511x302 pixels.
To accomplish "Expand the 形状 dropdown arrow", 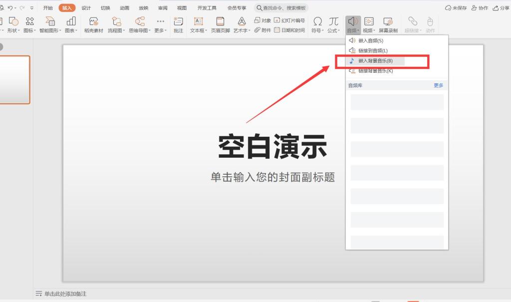I will click(x=18, y=30).
